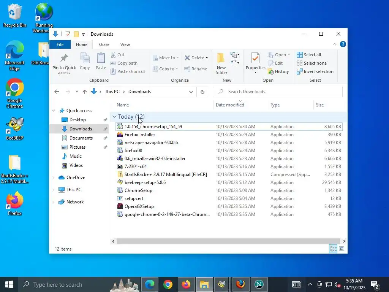Click Select all in ribbon
The image size is (389, 292).
[309, 55]
